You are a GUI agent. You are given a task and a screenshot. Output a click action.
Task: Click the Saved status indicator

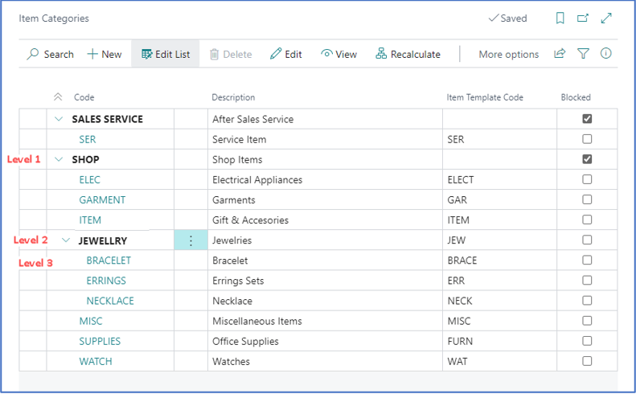coord(507,18)
